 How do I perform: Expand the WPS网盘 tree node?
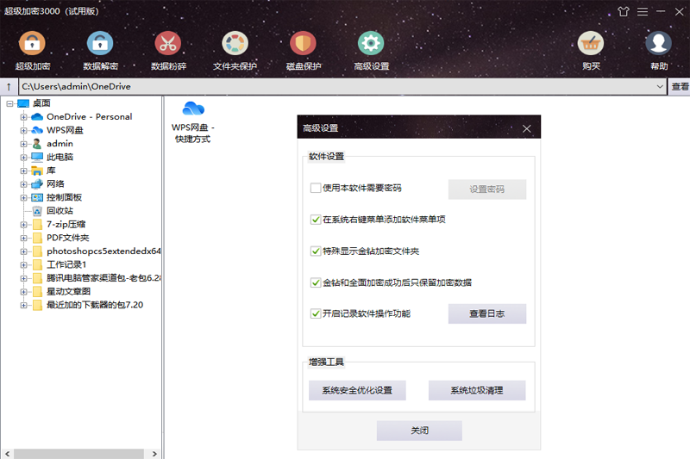click(23, 130)
